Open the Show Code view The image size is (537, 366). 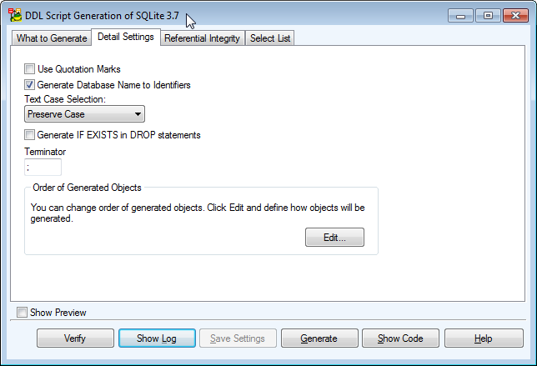click(x=400, y=338)
